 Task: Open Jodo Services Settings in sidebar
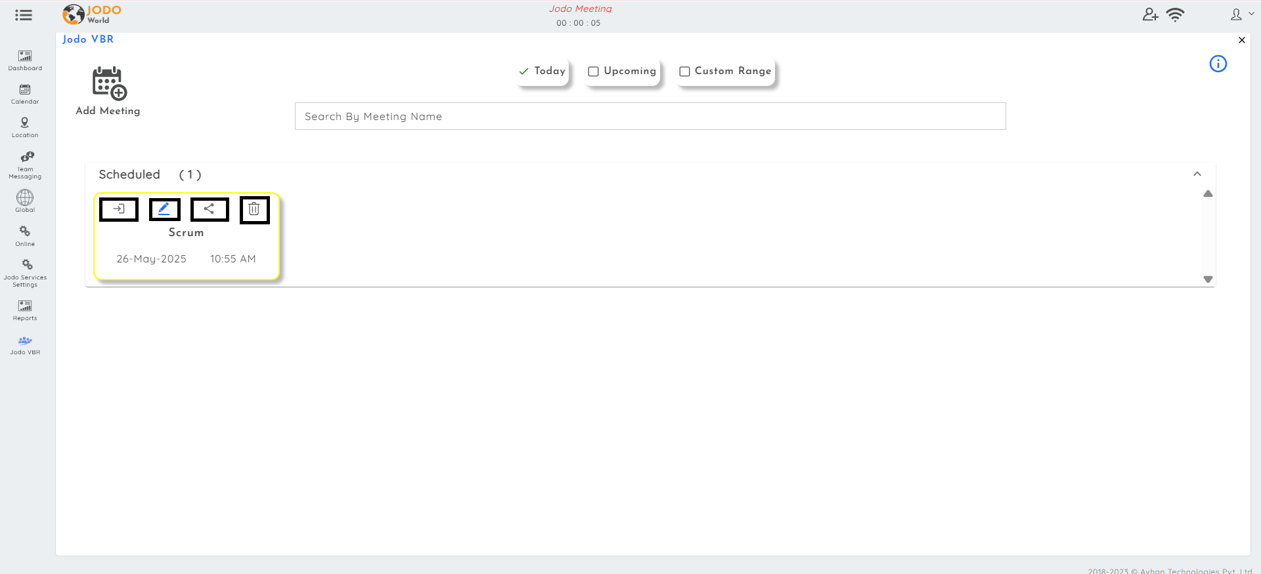click(x=25, y=274)
